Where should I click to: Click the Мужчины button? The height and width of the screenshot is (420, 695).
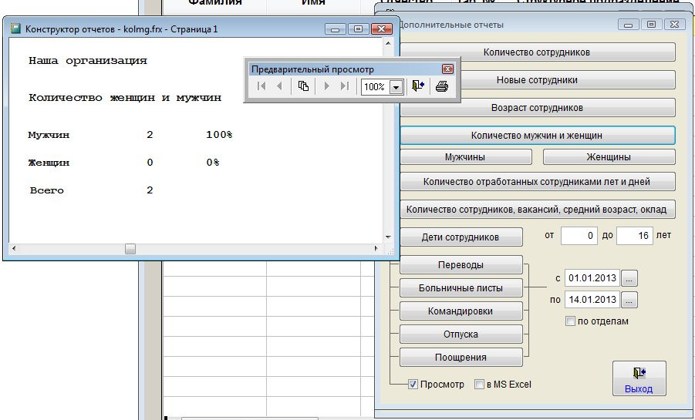(x=465, y=157)
